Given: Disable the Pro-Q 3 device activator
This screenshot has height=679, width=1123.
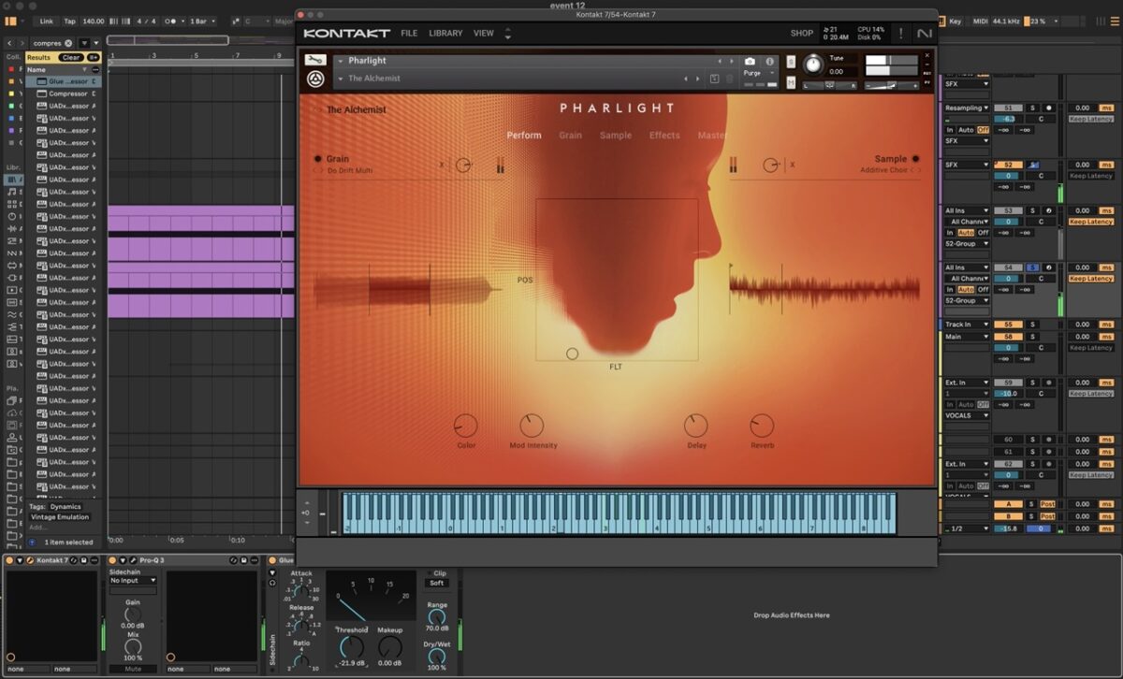Looking at the screenshot, I should coord(112,560).
